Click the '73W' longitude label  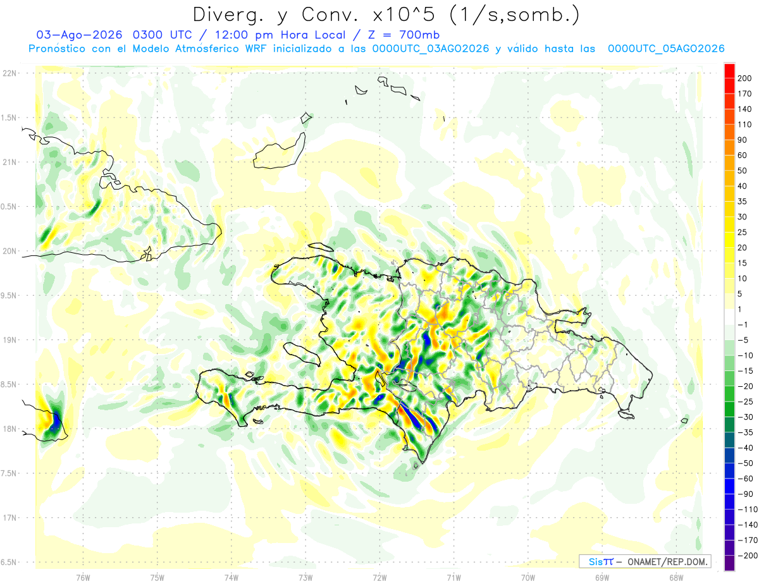click(305, 577)
